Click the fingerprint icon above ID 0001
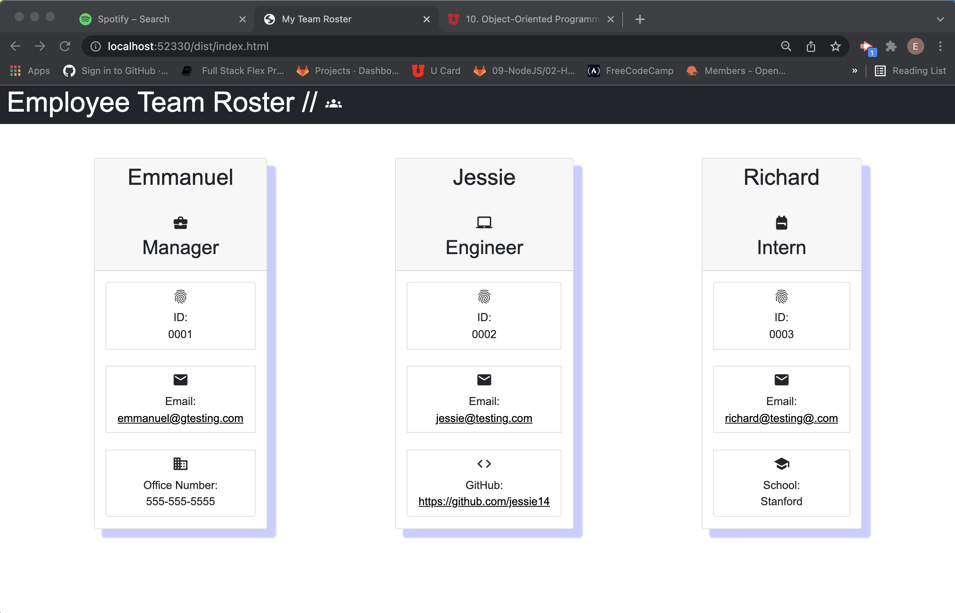Image resolution: width=955 pixels, height=613 pixels. [x=180, y=297]
